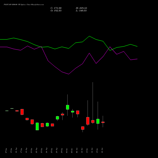Image resolution: width=158 pixels, height=158 pixels.
Task: Select the long-wick red candle for 14 Oct
Action: [93, 121]
